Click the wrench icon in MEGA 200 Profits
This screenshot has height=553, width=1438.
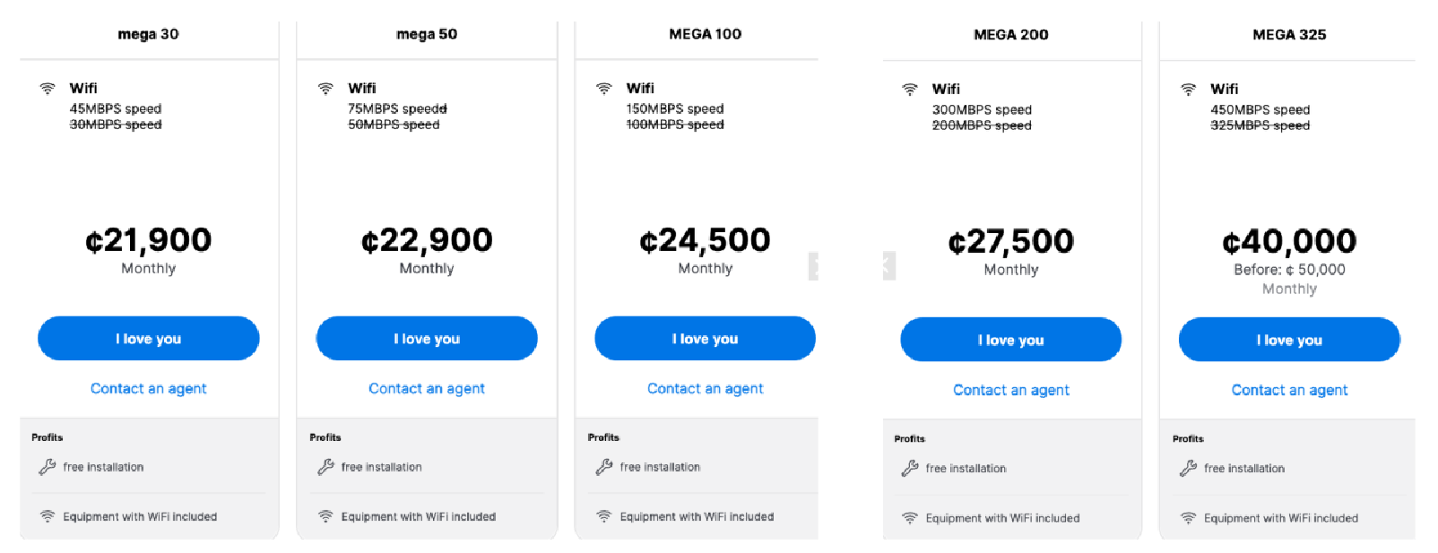(x=910, y=468)
